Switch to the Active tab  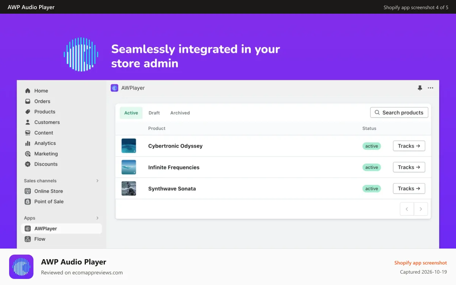[x=131, y=113]
